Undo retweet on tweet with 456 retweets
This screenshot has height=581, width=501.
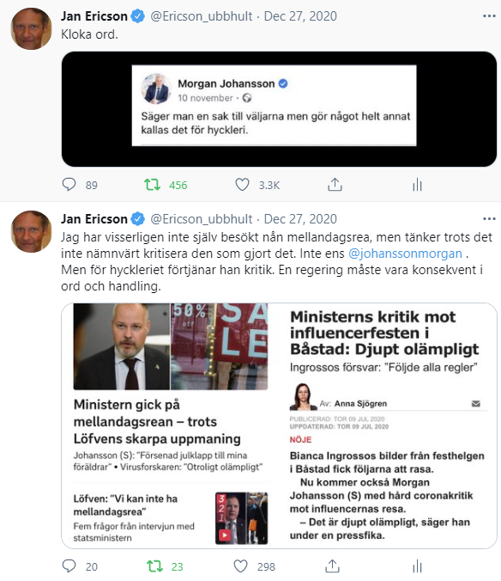[x=152, y=184]
